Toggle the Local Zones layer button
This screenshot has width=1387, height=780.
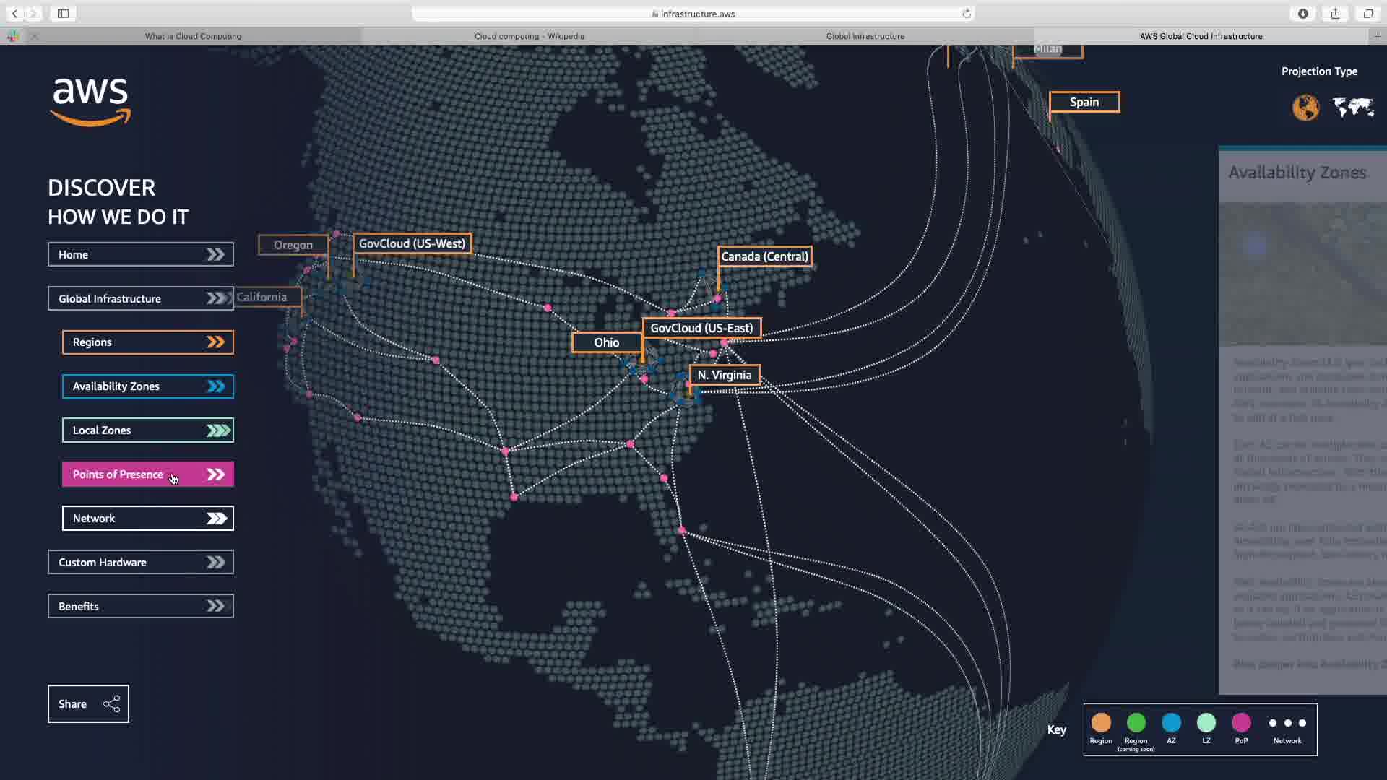[147, 430]
